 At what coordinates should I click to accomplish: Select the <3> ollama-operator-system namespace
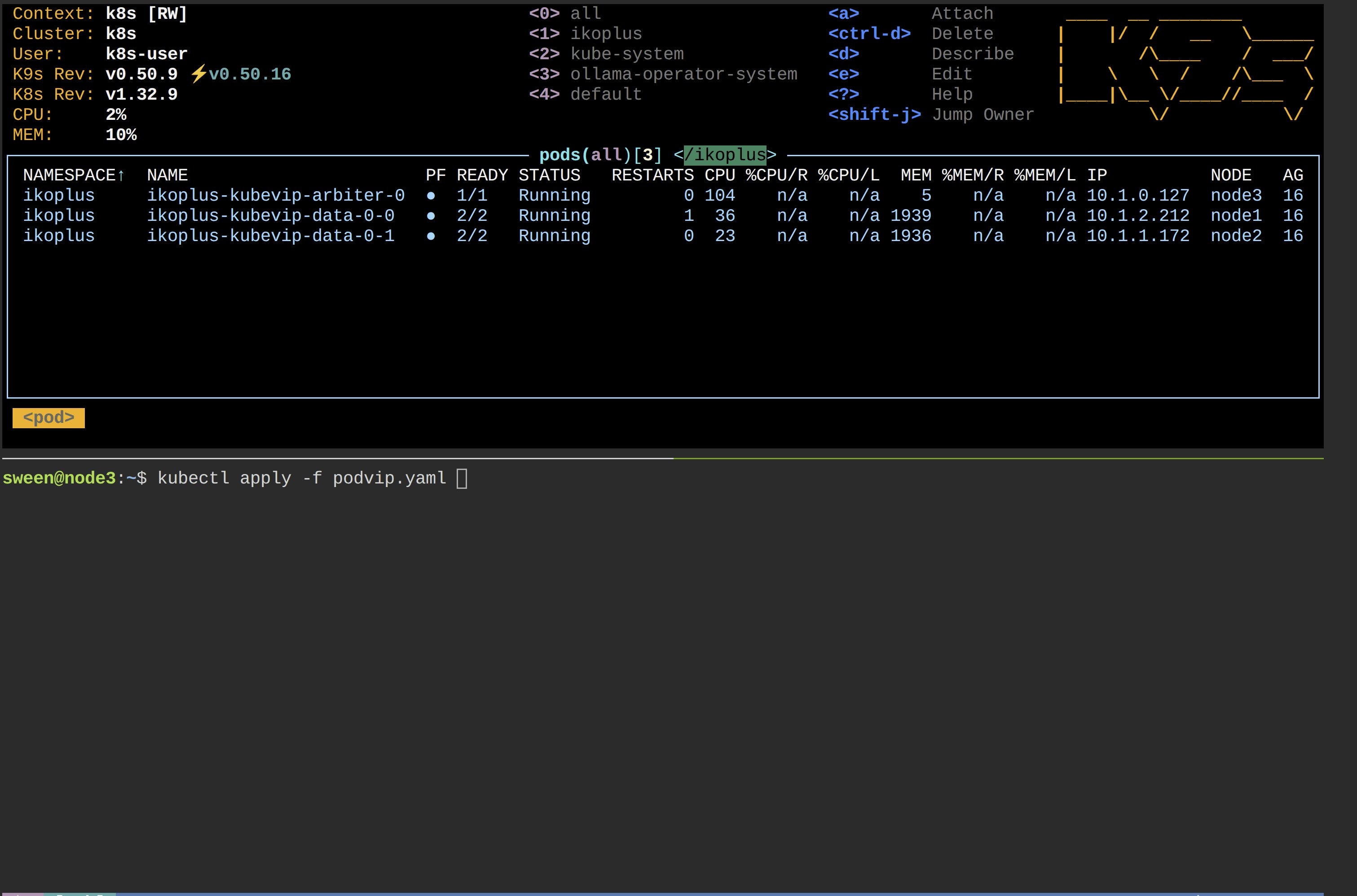click(x=663, y=74)
